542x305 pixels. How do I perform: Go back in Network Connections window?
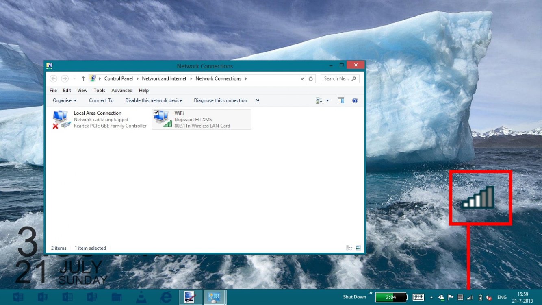tap(53, 78)
